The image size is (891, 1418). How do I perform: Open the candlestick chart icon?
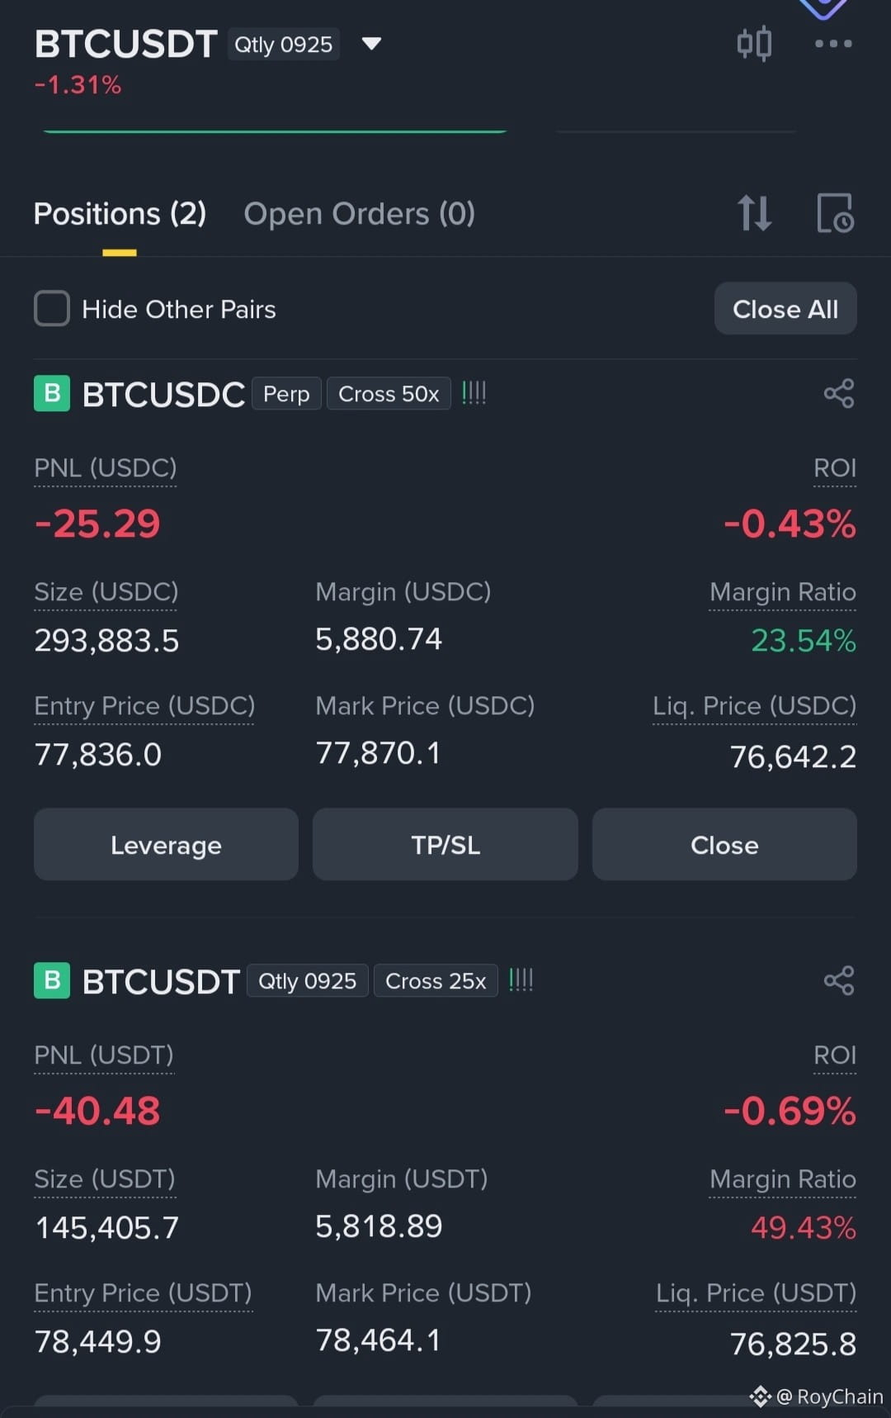pos(754,44)
